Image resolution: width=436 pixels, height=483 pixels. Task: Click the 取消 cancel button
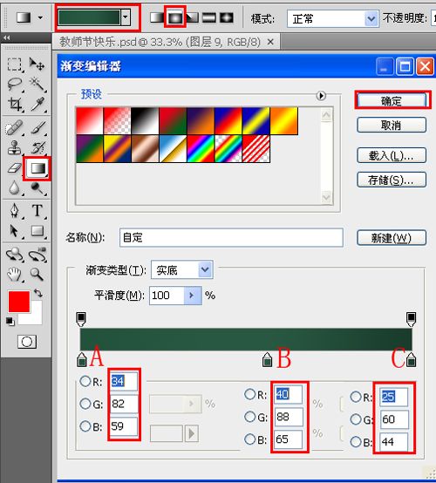pos(392,125)
